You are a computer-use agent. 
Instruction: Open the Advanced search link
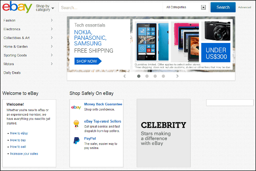point(245,7)
